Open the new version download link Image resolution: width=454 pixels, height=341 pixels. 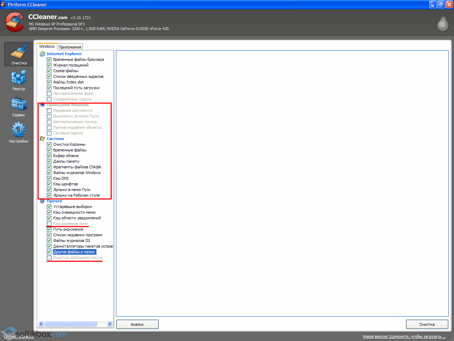pos(404,336)
